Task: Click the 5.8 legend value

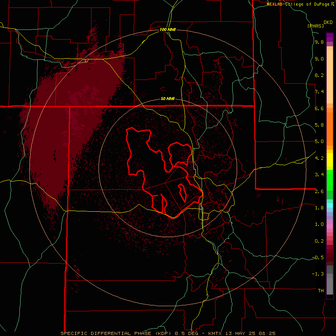Action: coord(319,125)
